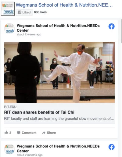Open 'RIT dean shares benefits of Tai Chi' headline
This screenshot has width=122, height=157.
pos(39,112)
